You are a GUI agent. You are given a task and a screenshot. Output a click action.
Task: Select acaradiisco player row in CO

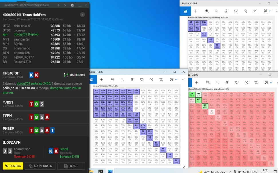(x=44, y=48)
